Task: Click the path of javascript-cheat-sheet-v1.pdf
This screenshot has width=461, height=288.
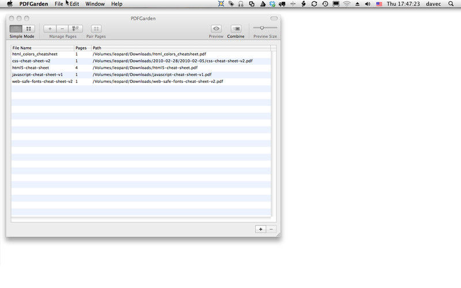Action: click(x=152, y=75)
